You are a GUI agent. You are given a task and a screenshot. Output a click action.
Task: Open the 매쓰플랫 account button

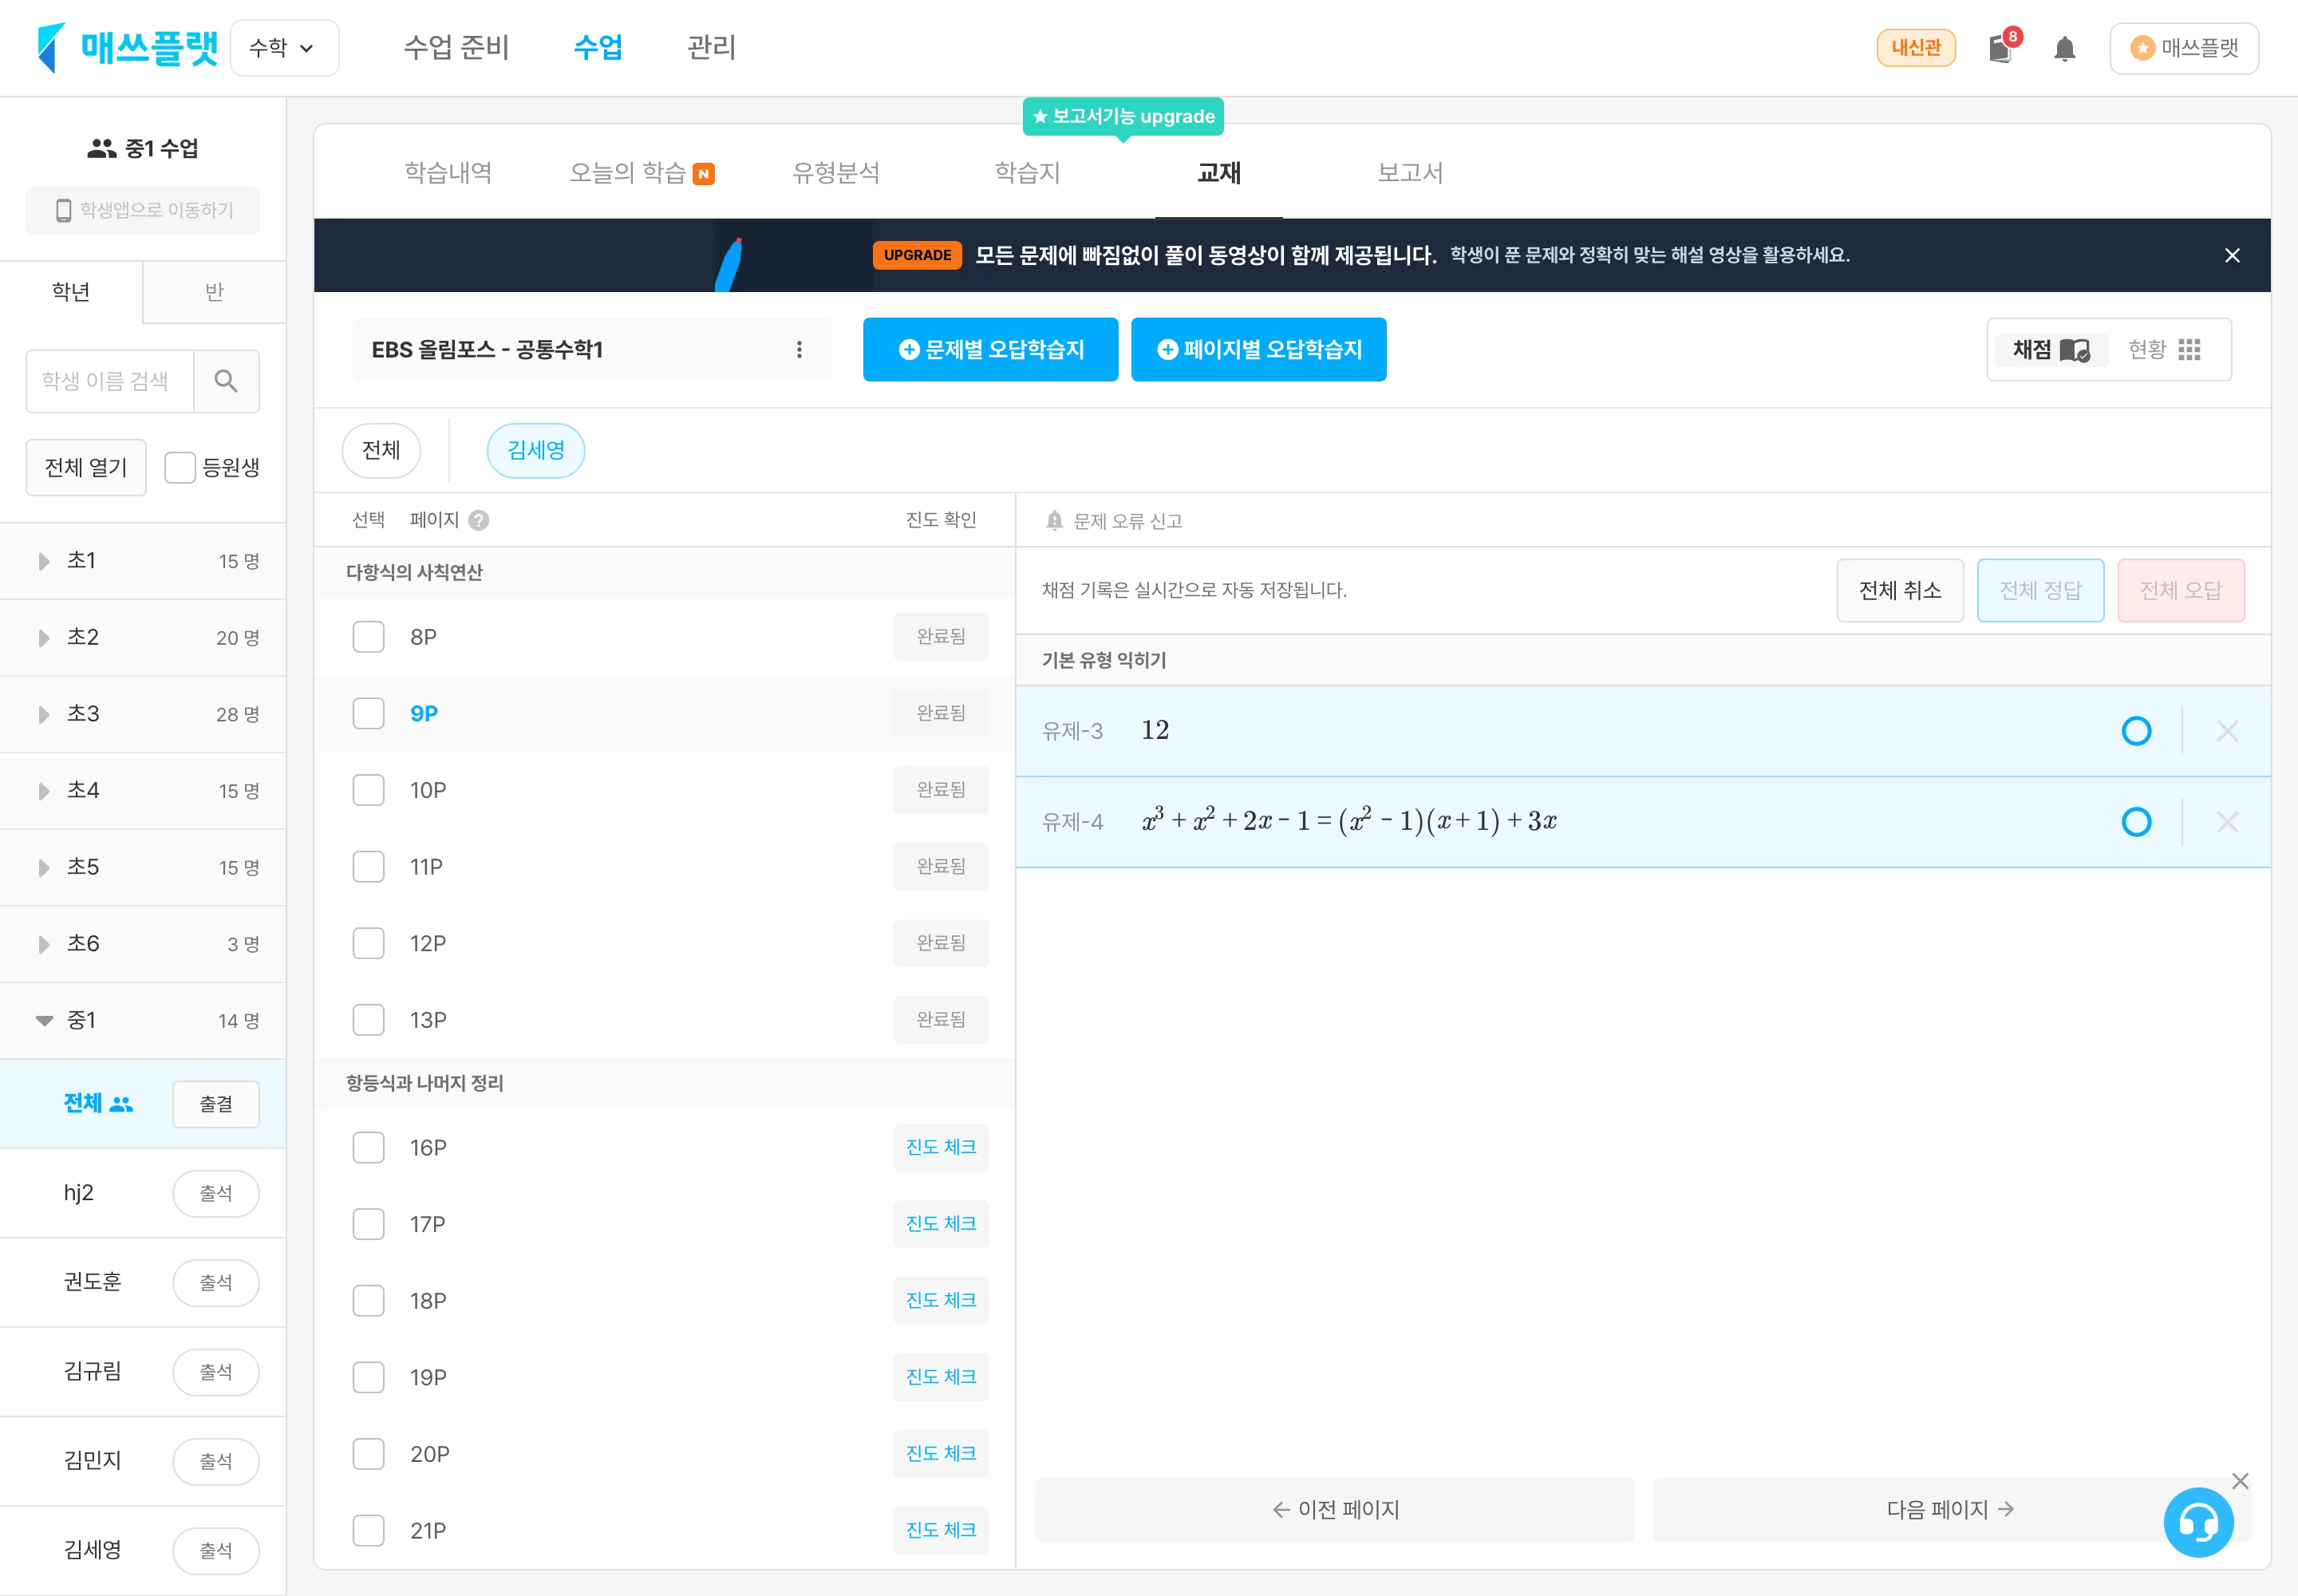pos(2184,48)
